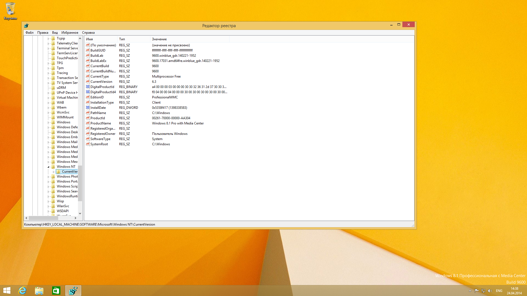The height and width of the screenshot is (296, 527).
Task: Select the uDRM key in tree
Action: [x=61, y=88]
